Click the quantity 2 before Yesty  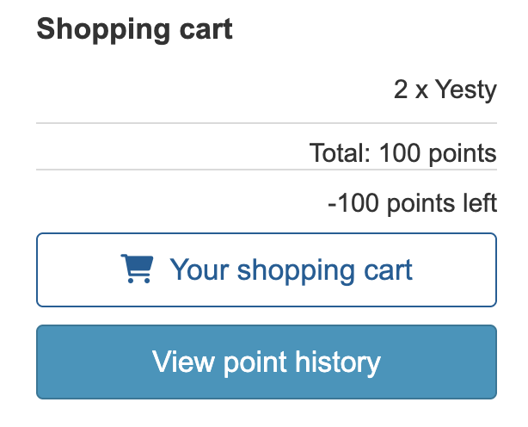pyautogui.click(x=401, y=90)
